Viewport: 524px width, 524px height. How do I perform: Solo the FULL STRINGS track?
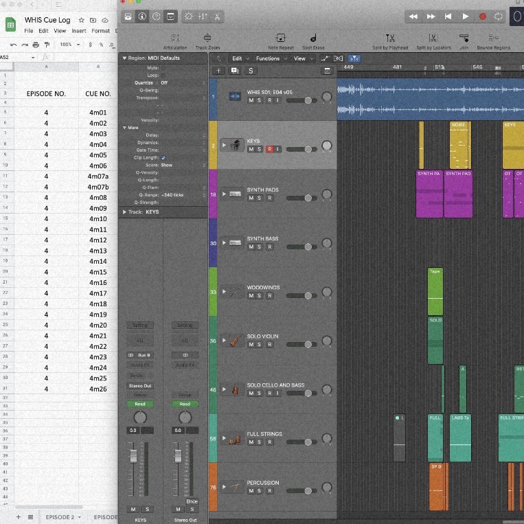point(259,442)
